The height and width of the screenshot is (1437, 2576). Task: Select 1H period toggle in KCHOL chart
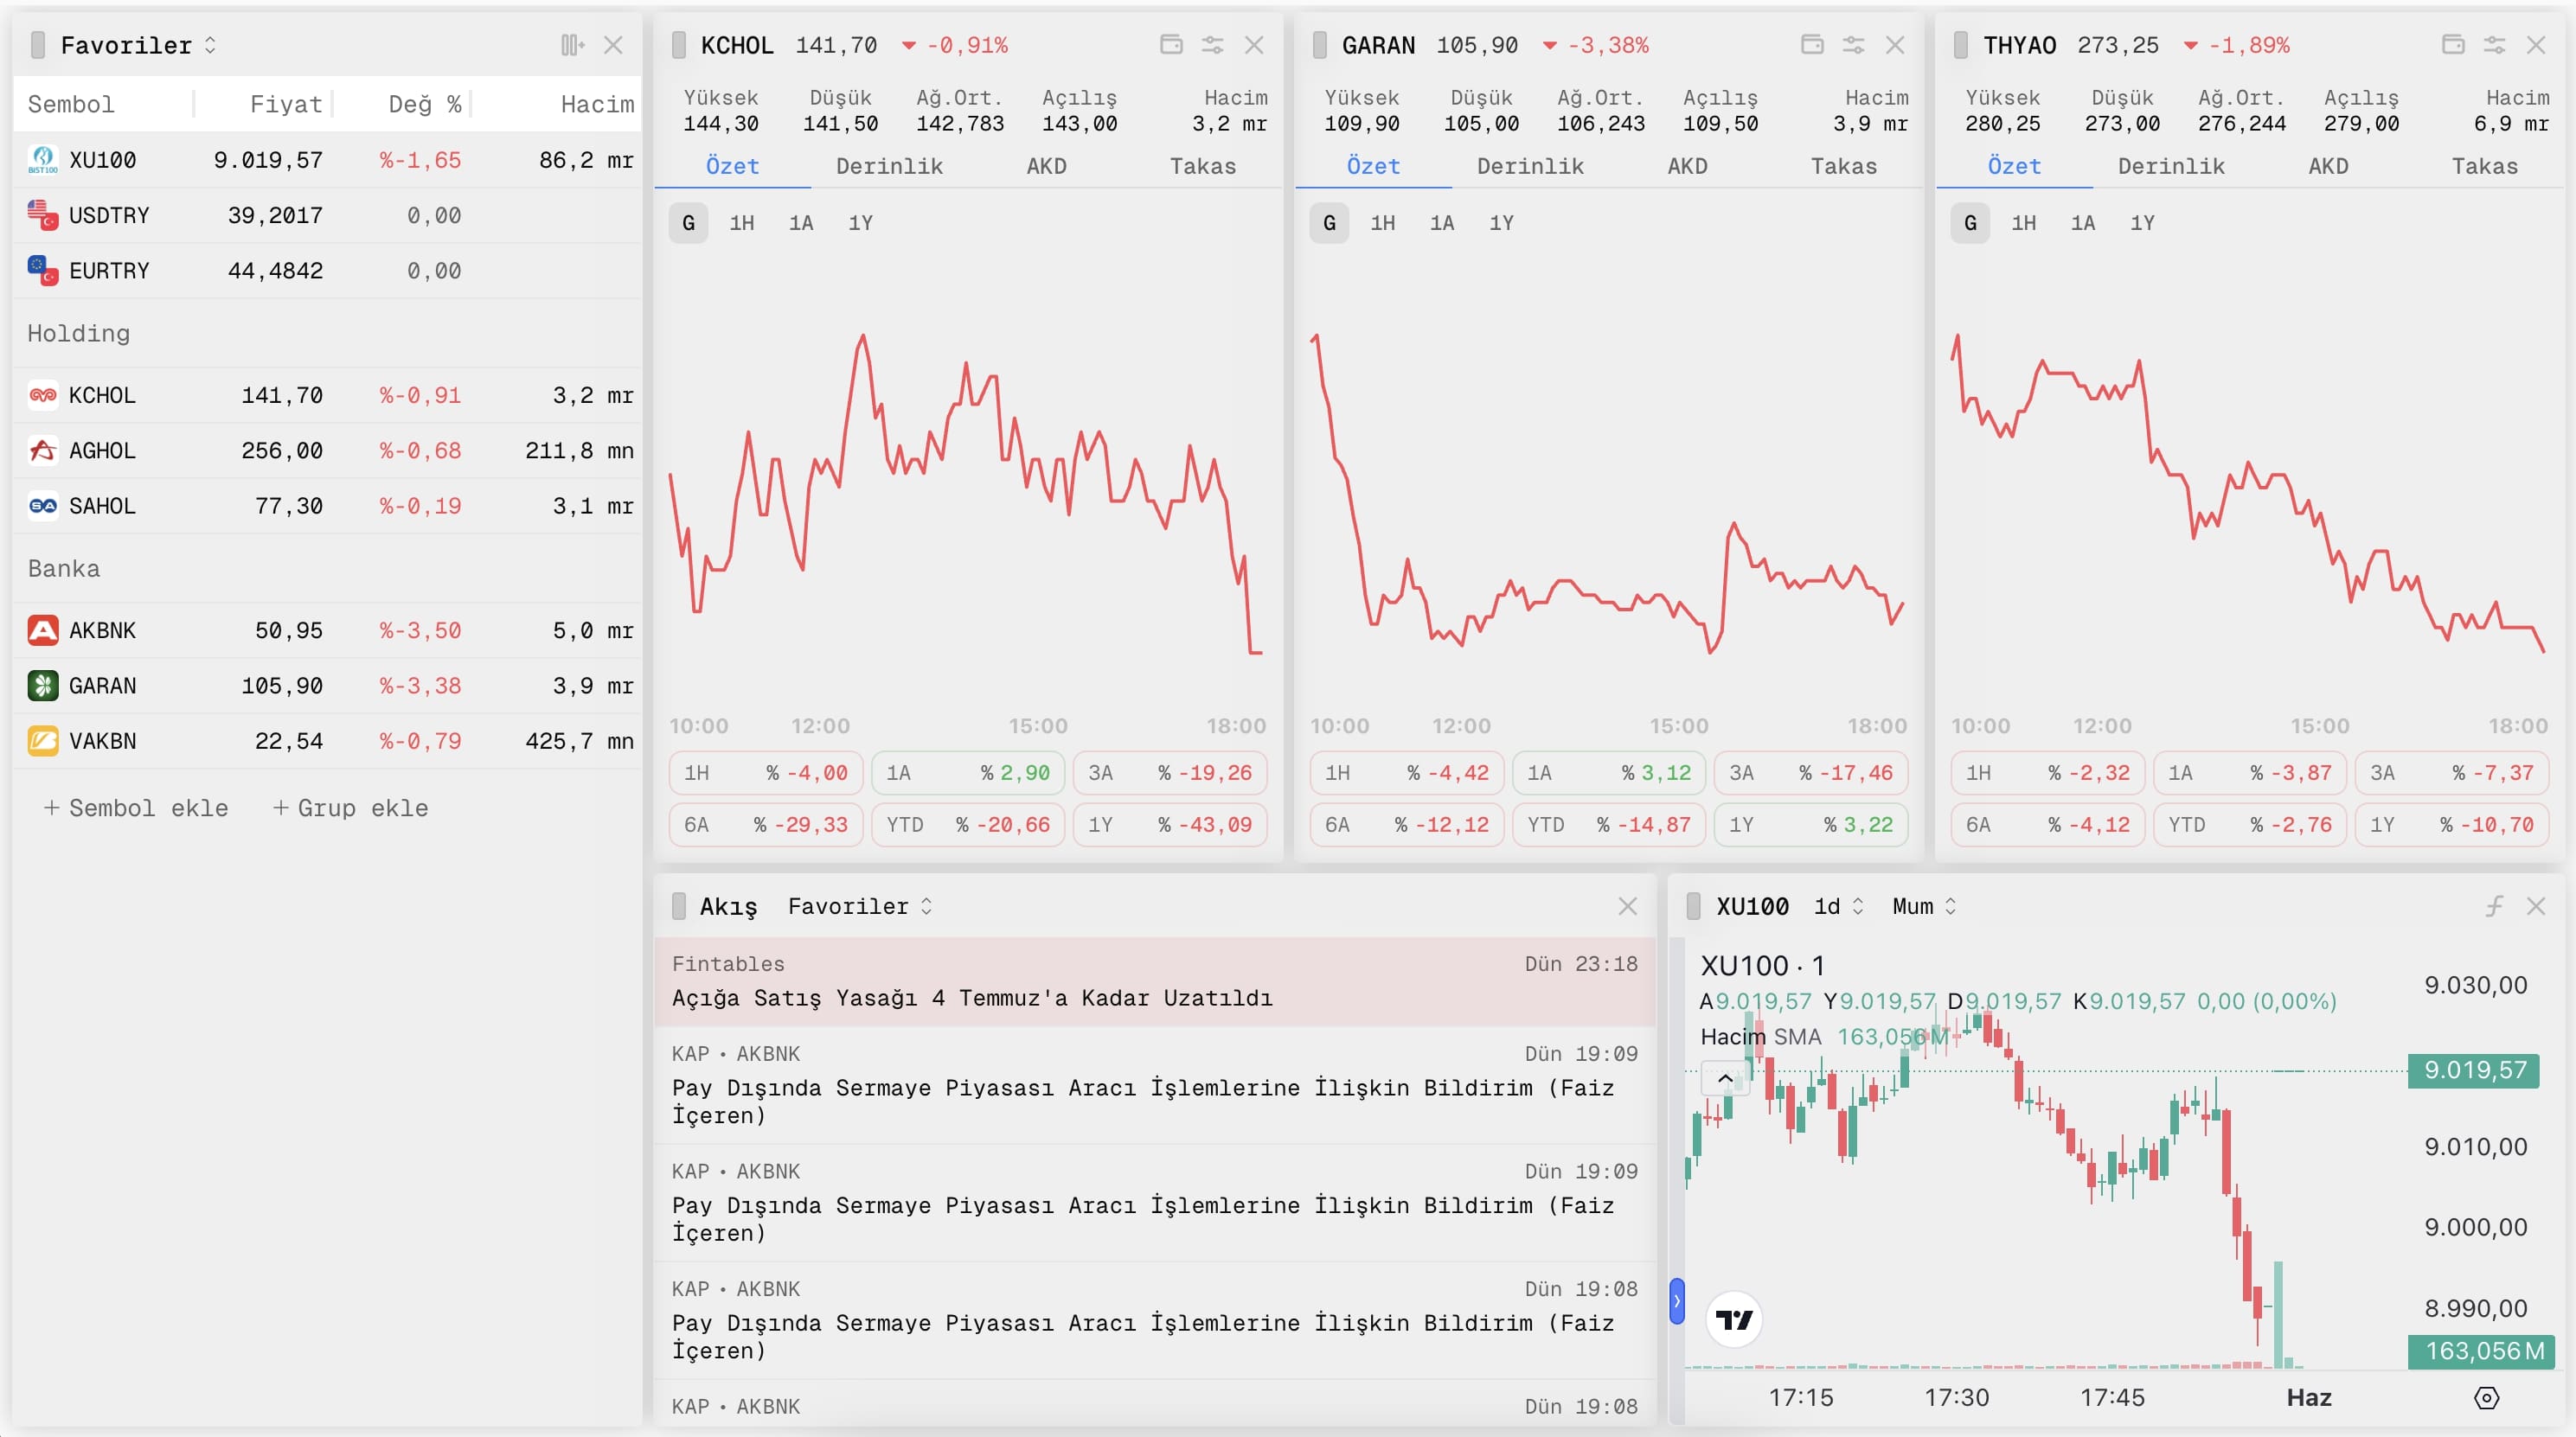click(741, 223)
